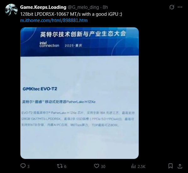188x173 pixels.
Task: Open the post via the 8h timestamp
Action: [105, 7]
